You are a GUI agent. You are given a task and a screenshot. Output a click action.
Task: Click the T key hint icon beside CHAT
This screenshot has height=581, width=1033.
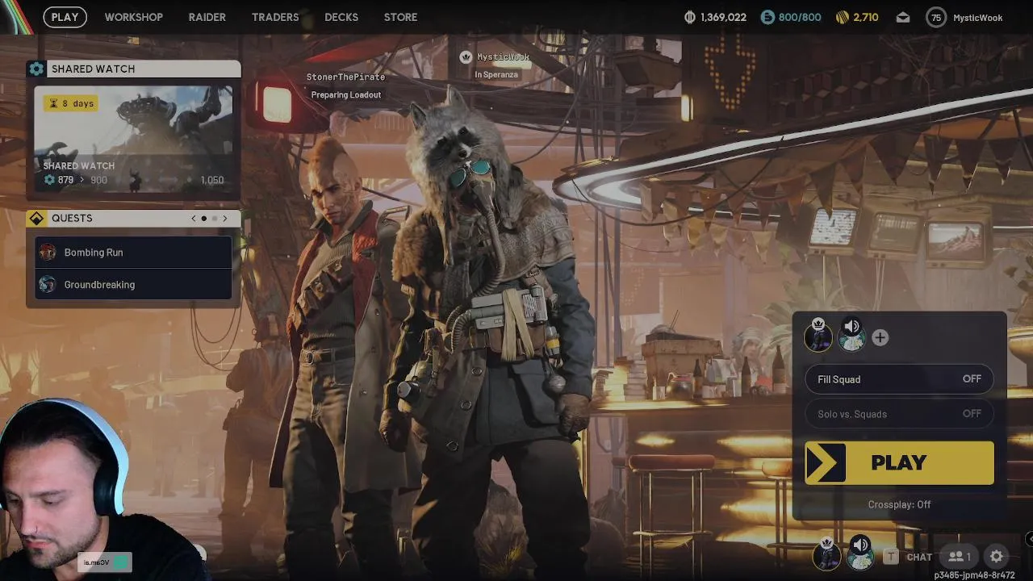(891, 556)
